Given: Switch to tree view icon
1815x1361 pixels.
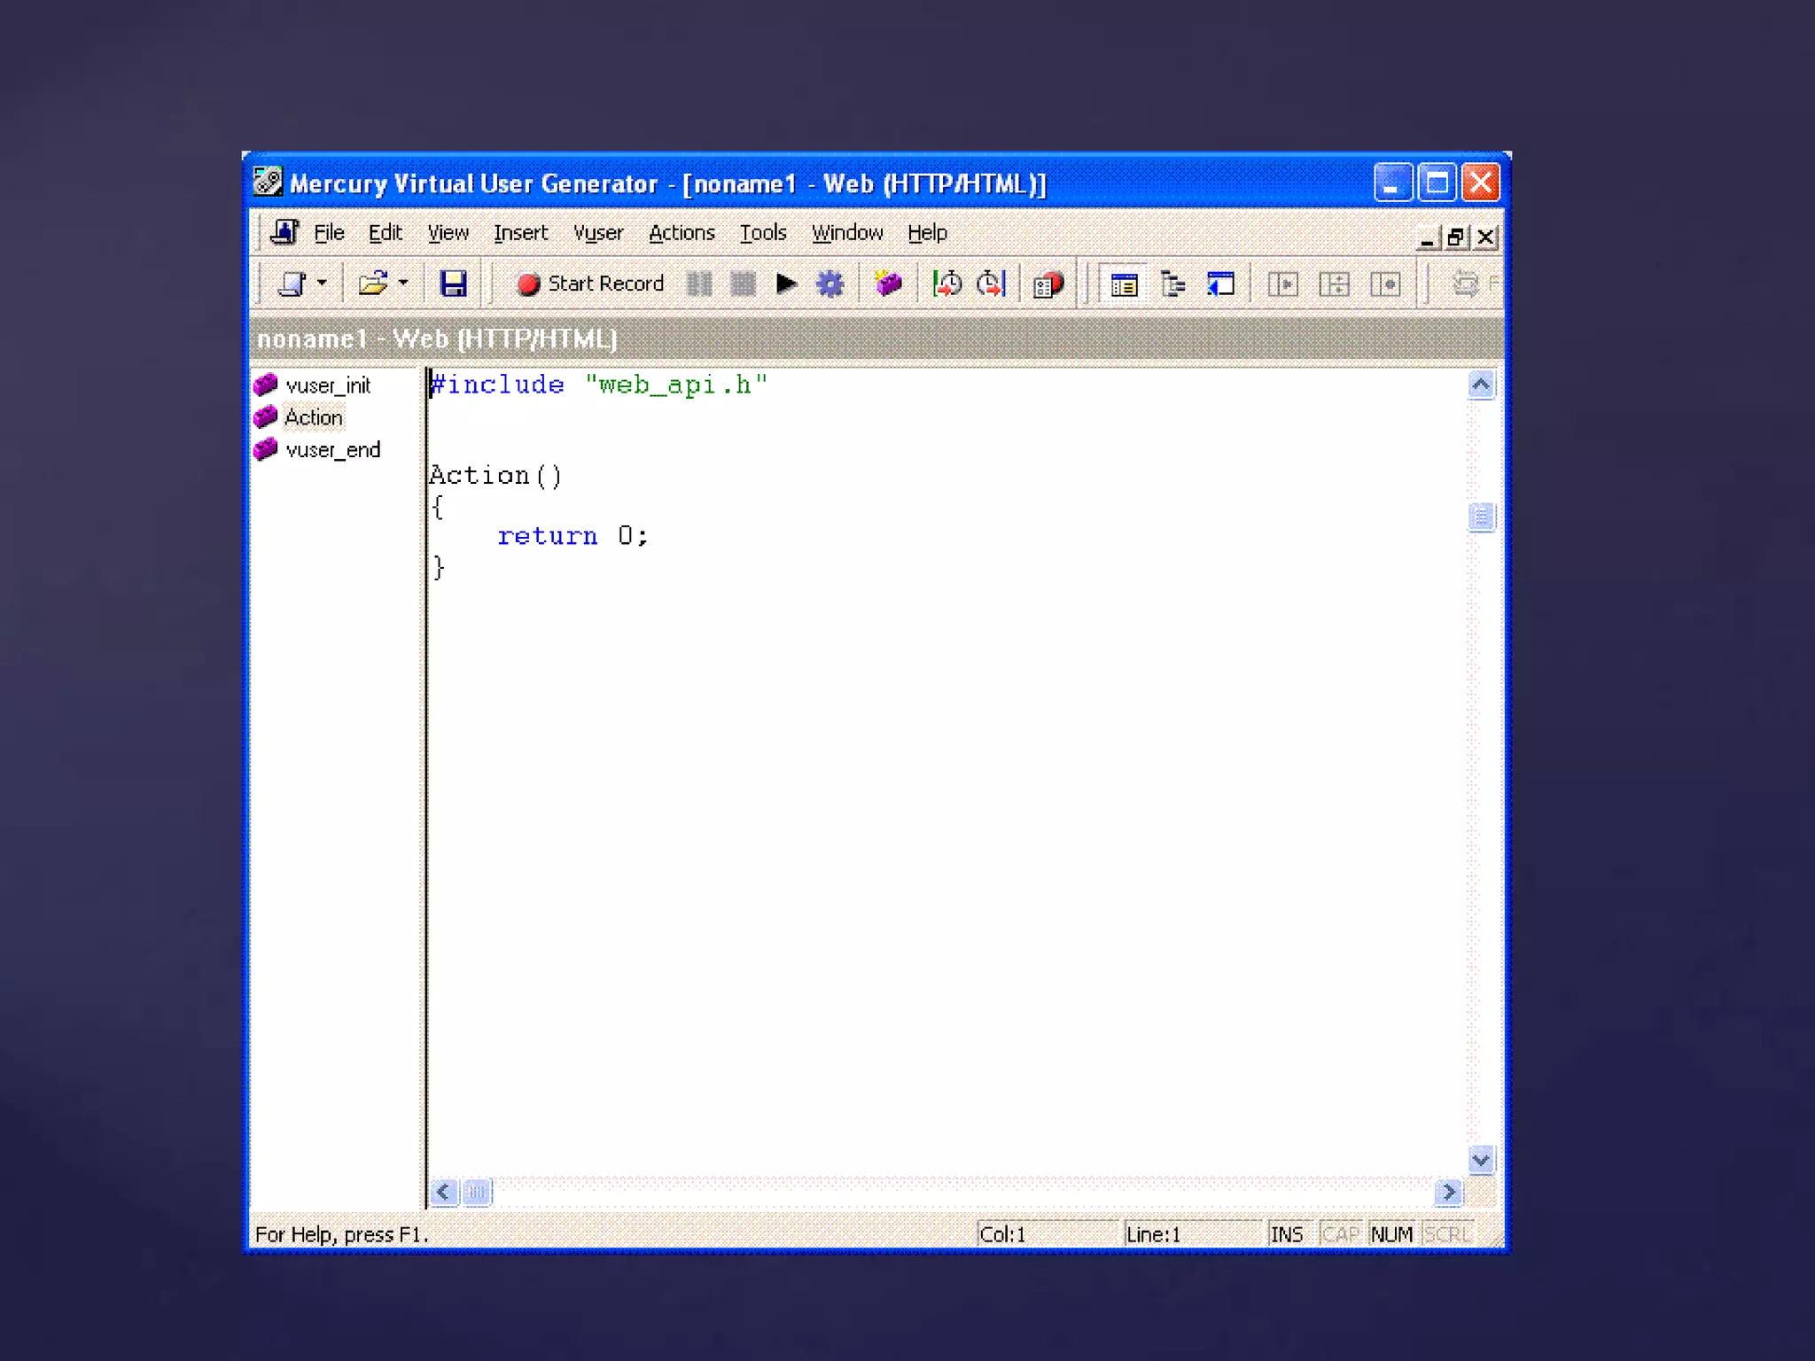Looking at the screenshot, I should coord(1172,284).
